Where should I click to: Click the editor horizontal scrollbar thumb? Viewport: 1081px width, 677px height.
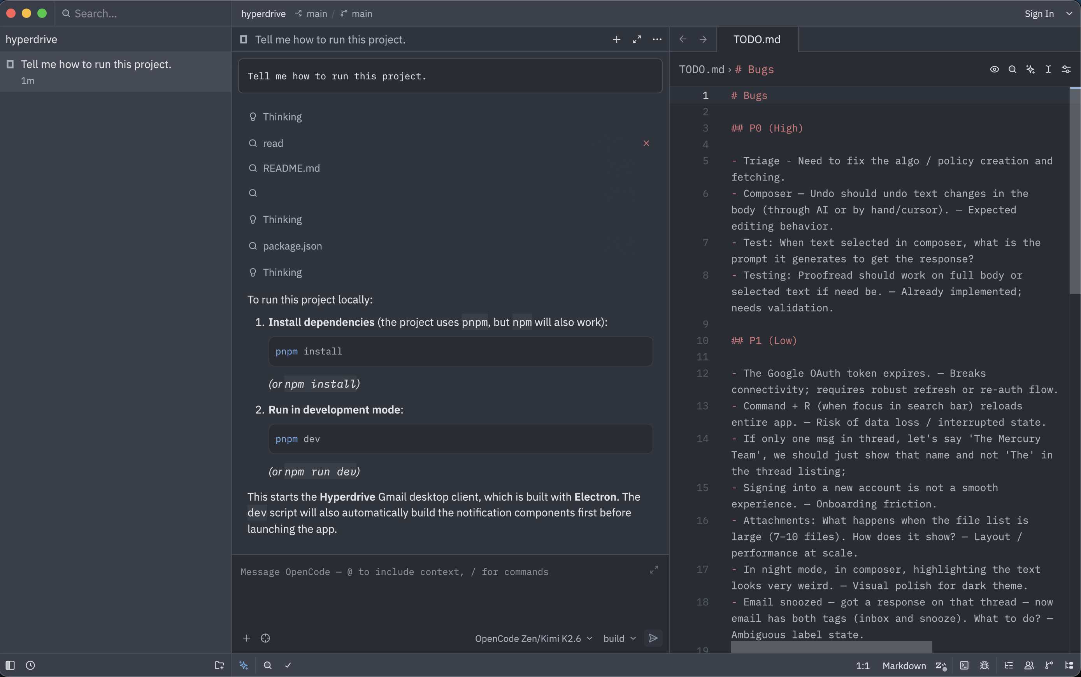pos(832,647)
